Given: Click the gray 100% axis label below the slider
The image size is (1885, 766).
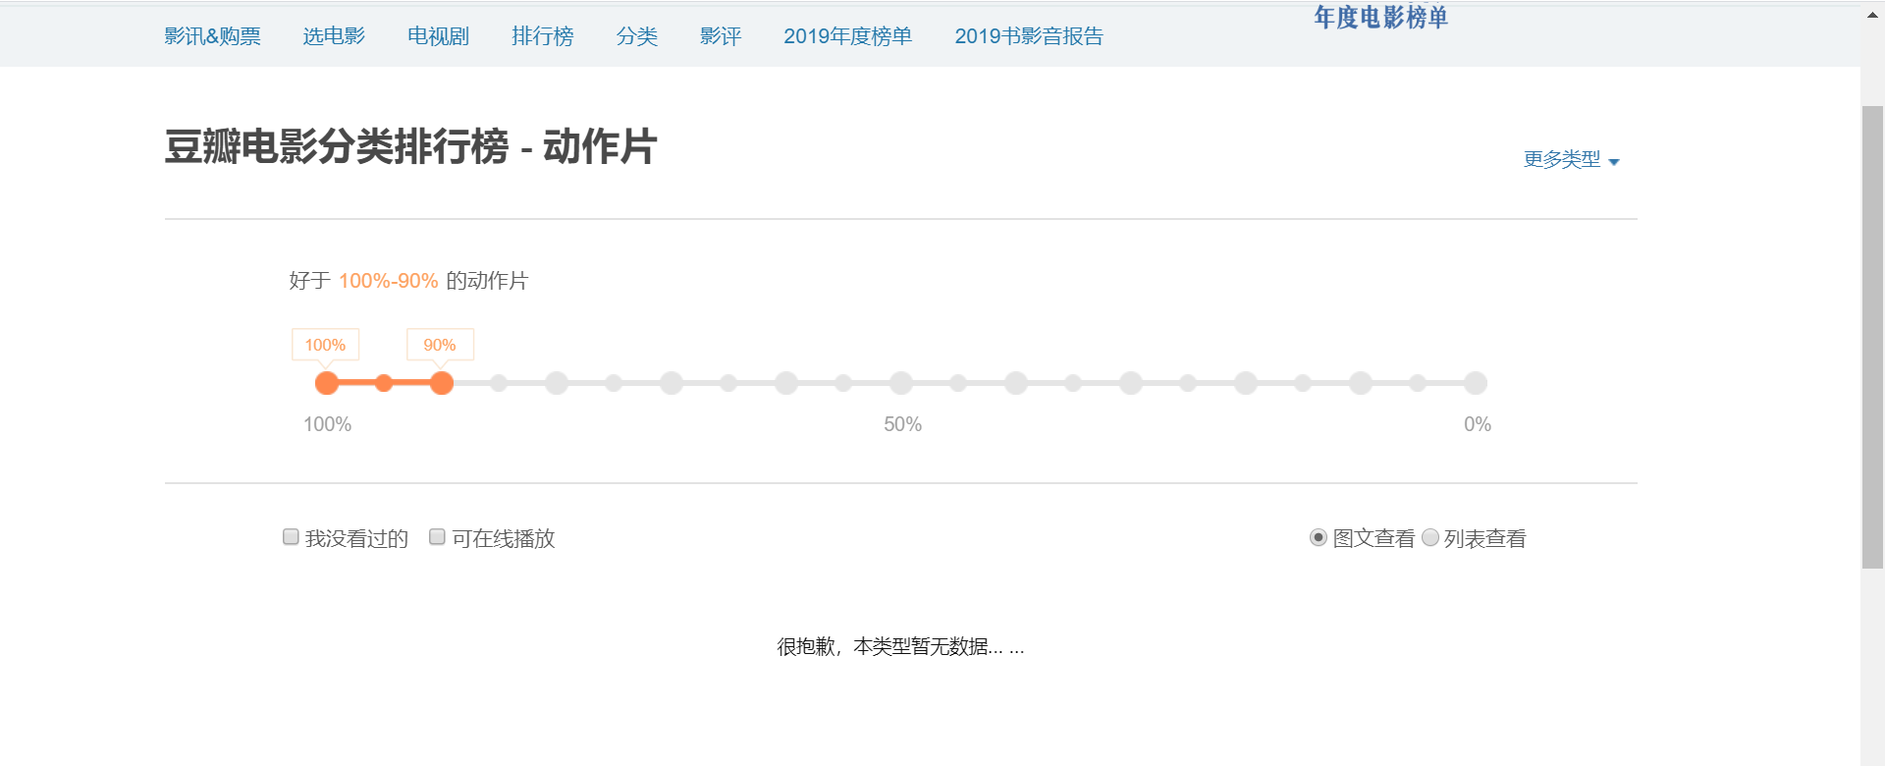Looking at the screenshot, I should (327, 424).
